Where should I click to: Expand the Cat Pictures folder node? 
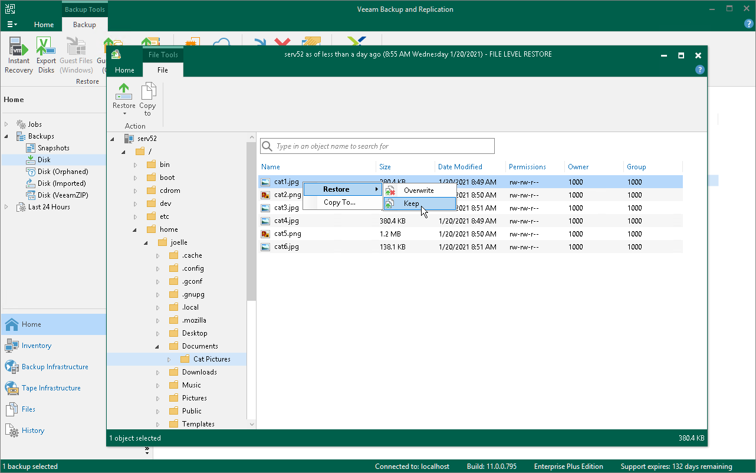click(x=169, y=359)
